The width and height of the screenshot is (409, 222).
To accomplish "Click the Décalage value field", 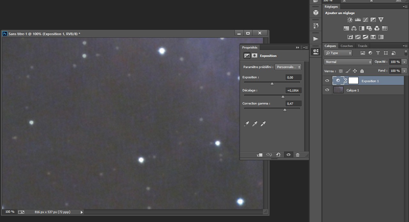I will pyautogui.click(x=294, y=90).
